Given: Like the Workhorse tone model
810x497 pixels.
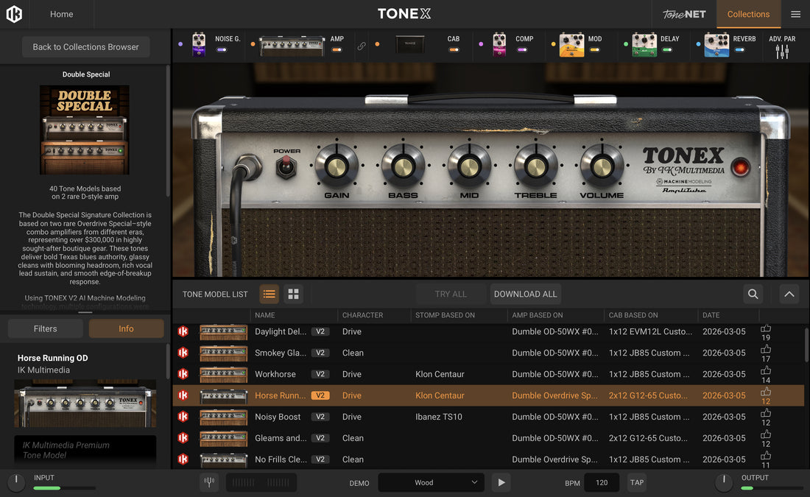Looking at the screenshot, I should [x=766, y=370].
